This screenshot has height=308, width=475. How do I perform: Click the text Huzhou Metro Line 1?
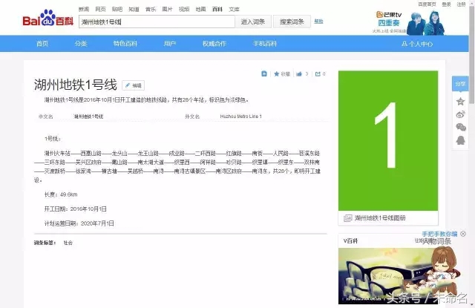click(x=240, y=117)
